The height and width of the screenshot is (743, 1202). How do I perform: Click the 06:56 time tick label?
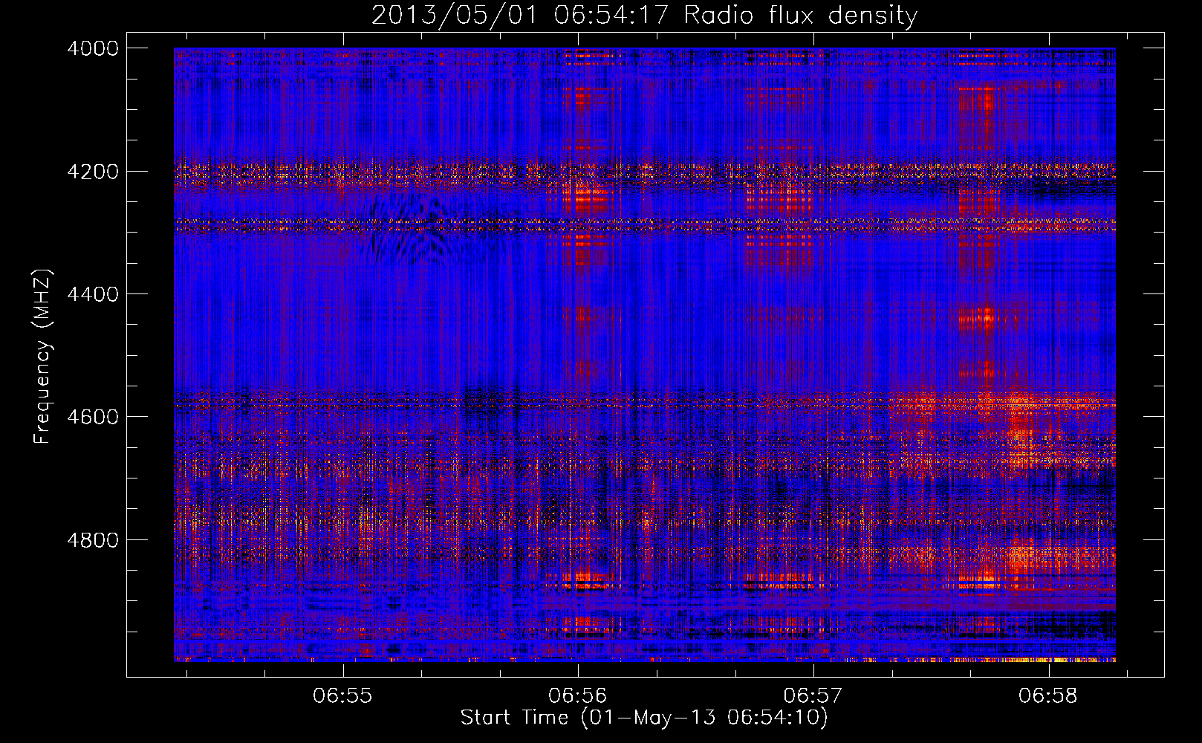[578, 696]
